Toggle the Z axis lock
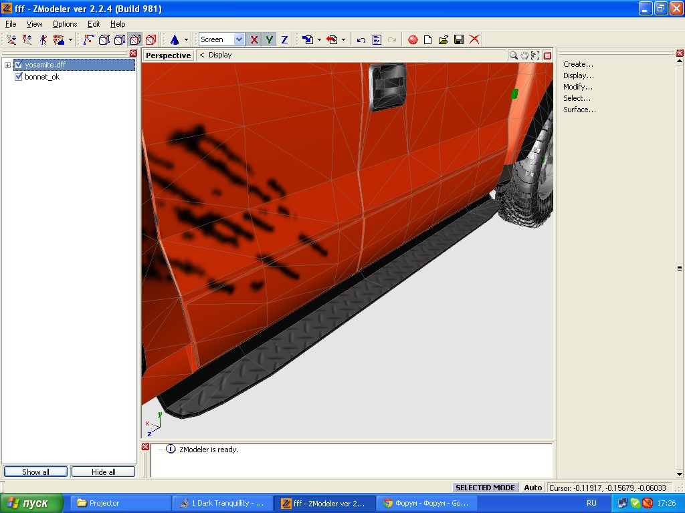 pos(284,39)
